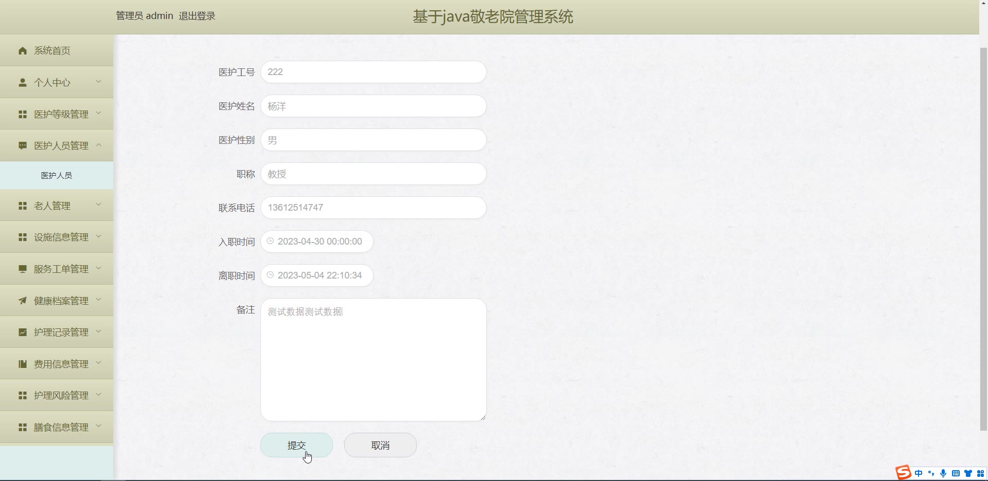Open the Sogou skin shirt icon

(968, 473)
